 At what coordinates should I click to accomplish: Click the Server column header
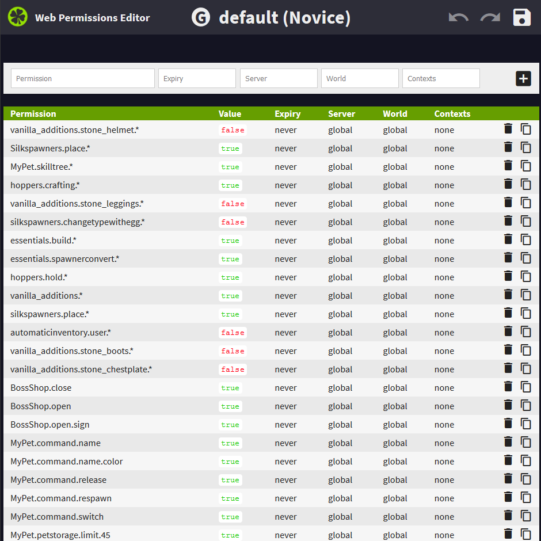point(341,114)
